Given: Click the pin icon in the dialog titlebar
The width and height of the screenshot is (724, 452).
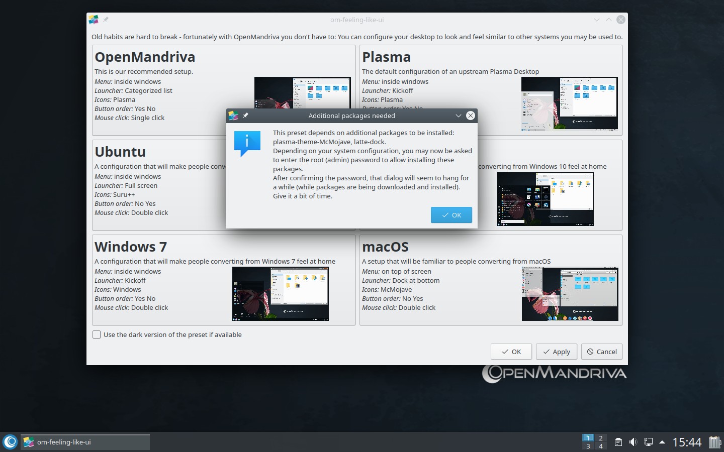Looking at the screenshot, I should [x=245, y=116].
